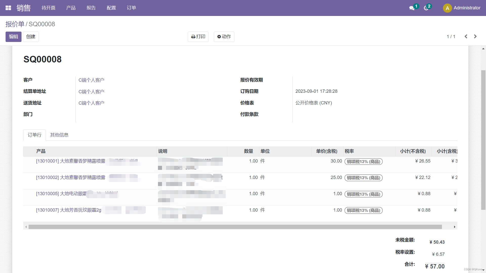This screenshot has width=486, height=273.
Task: Click the 编辑 button
Action: coord(13,37)
